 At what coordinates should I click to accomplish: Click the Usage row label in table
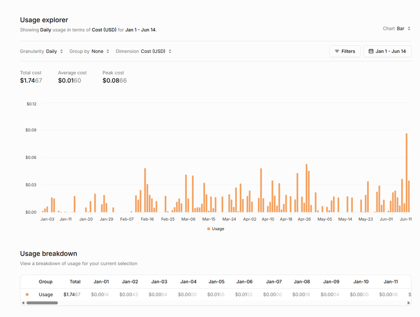coord(46,294)
